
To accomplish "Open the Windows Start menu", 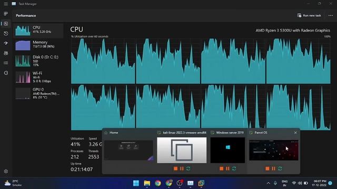I will pyautogui.click(x=136, y=183).
